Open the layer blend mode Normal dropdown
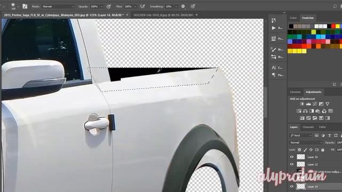Viewport: 342px width, 192px height. [x=306, y=142]
